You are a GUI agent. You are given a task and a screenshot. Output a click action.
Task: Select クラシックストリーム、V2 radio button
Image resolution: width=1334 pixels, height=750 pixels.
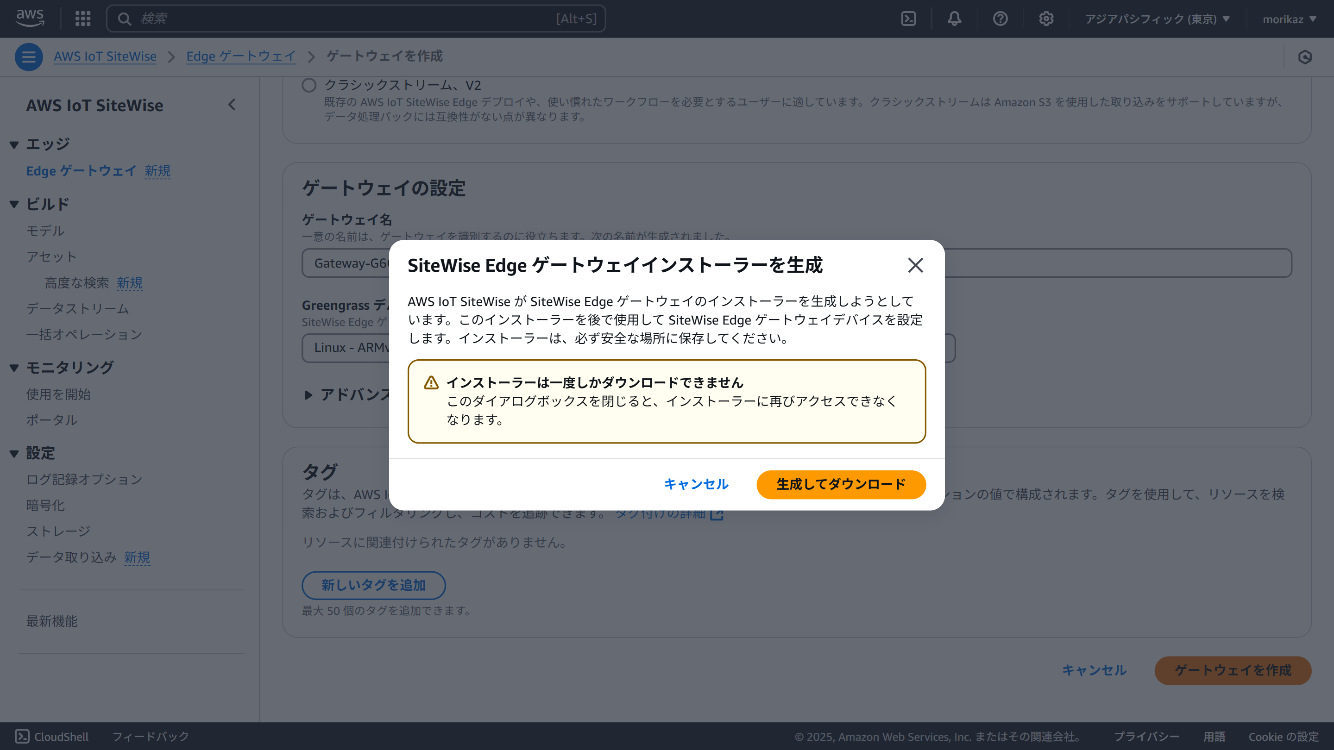(x=309, y=85)
